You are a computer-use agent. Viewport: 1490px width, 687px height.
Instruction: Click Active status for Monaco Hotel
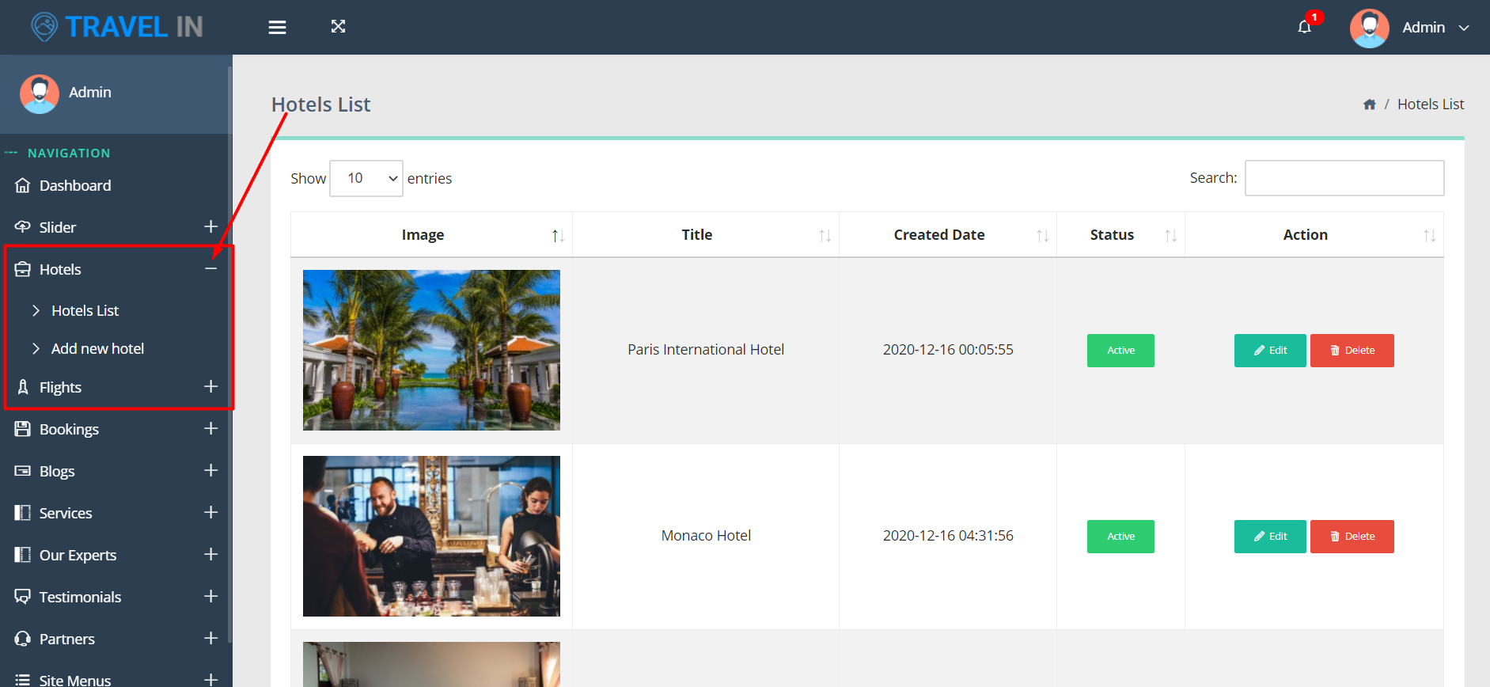(1120, 537)
